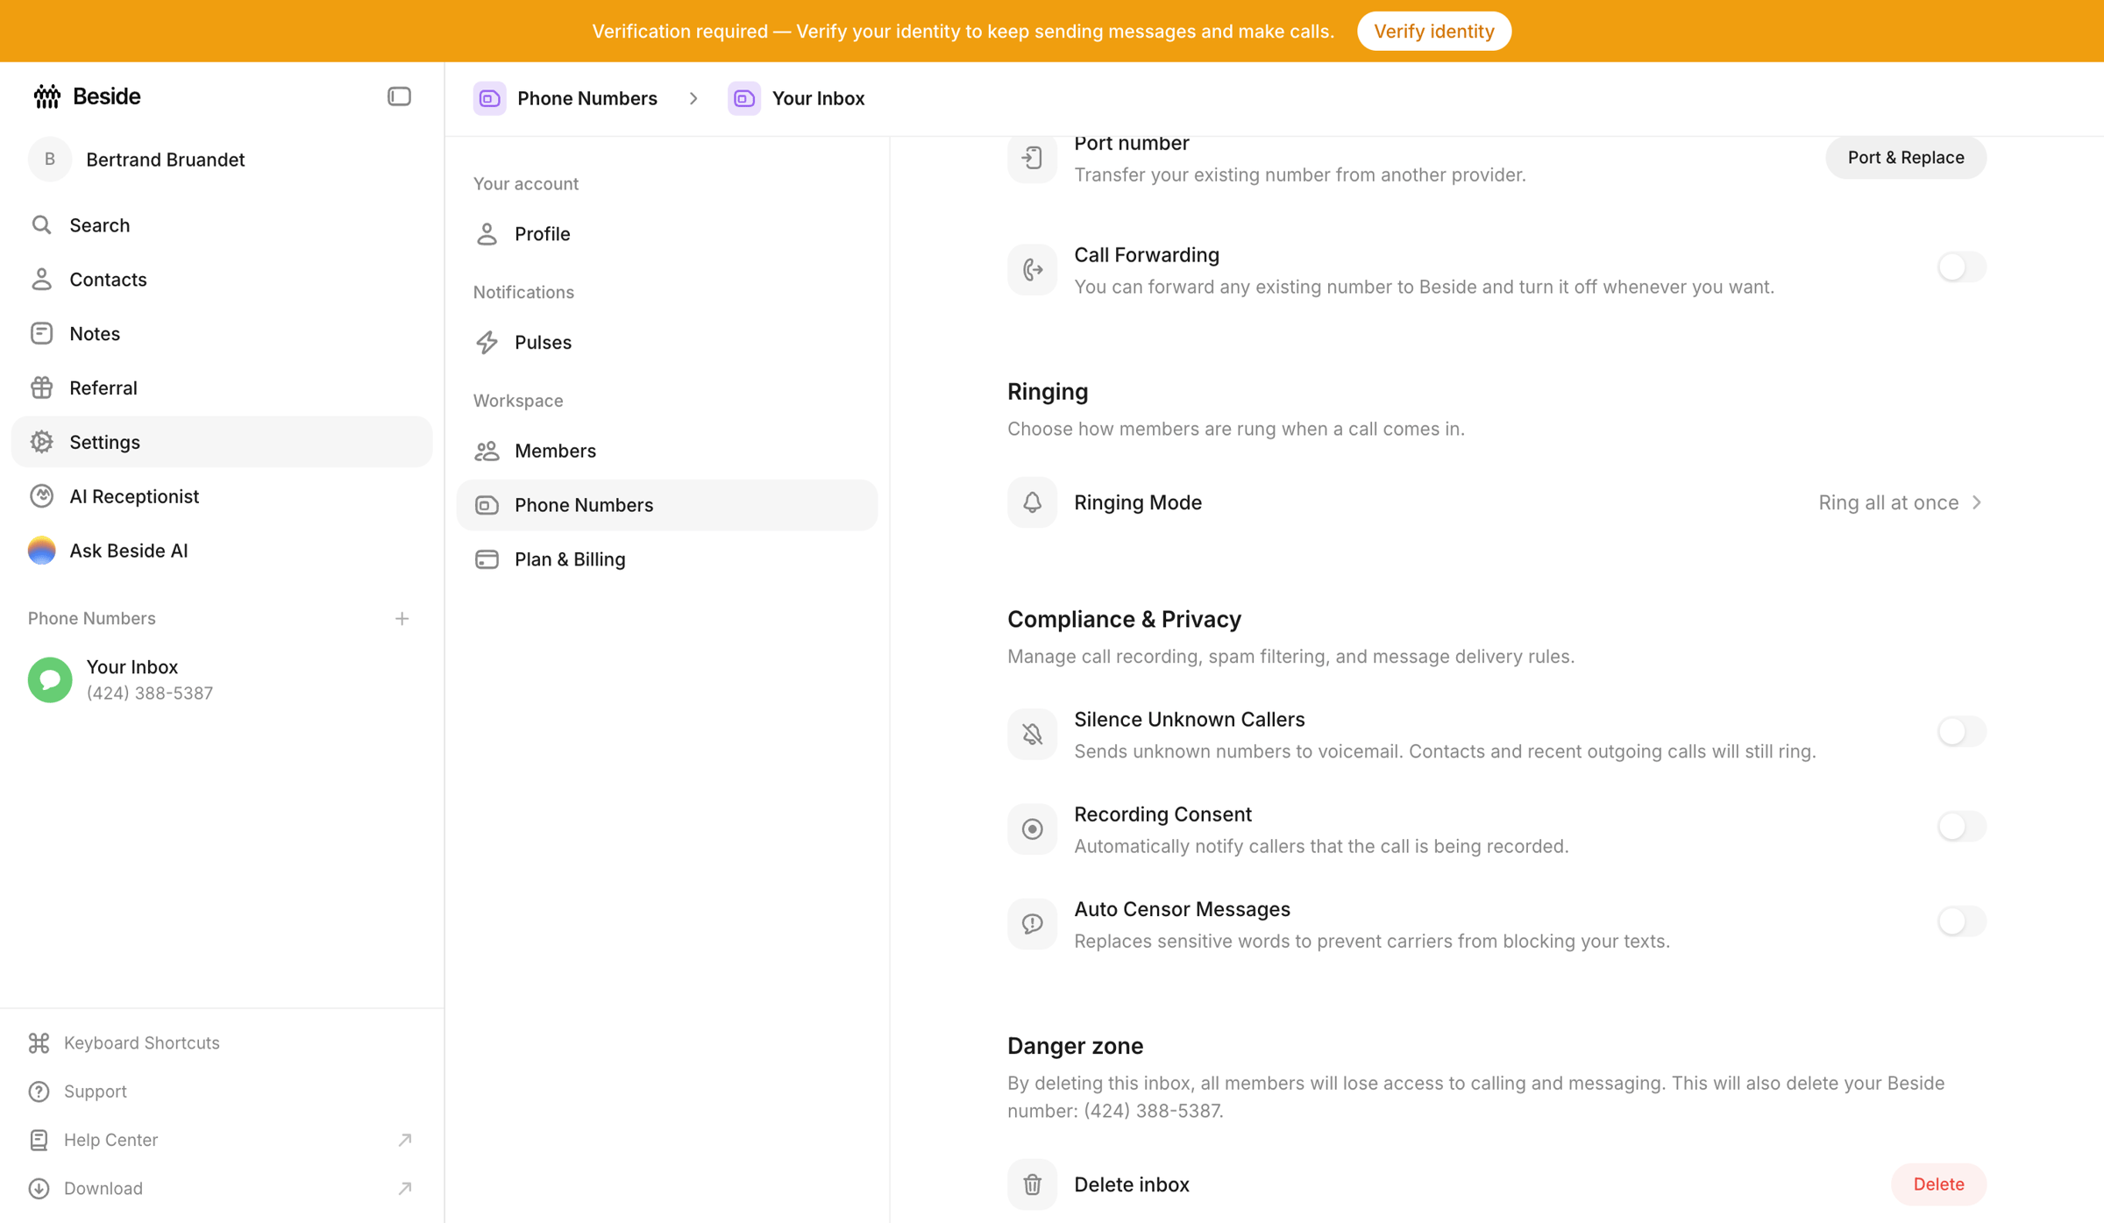Click the Port number icon
Image resolution: width=2104 pixels, height=1223 pixels.
tap(1032, 159)
